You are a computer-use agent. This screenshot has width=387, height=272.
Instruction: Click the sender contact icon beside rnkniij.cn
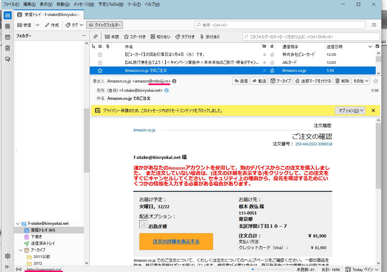point(174,81)
